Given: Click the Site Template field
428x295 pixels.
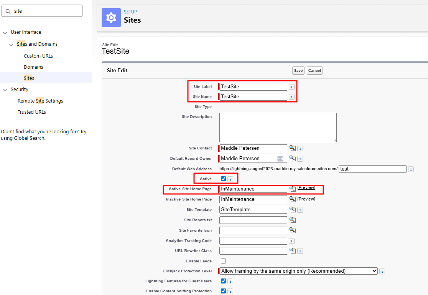Looking at the screenshot, I should pyautogui.click(x=253, y=210).
